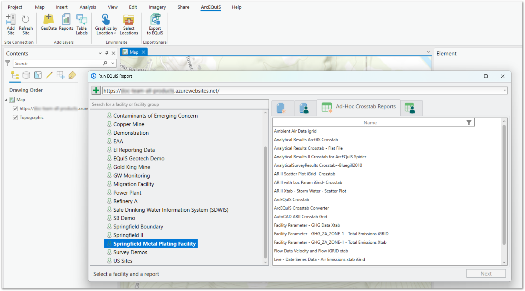This screenshot has width=525, height=291.
Task: Open the ArcEQuIS ribbon tab
Action: tap(211, 7)
